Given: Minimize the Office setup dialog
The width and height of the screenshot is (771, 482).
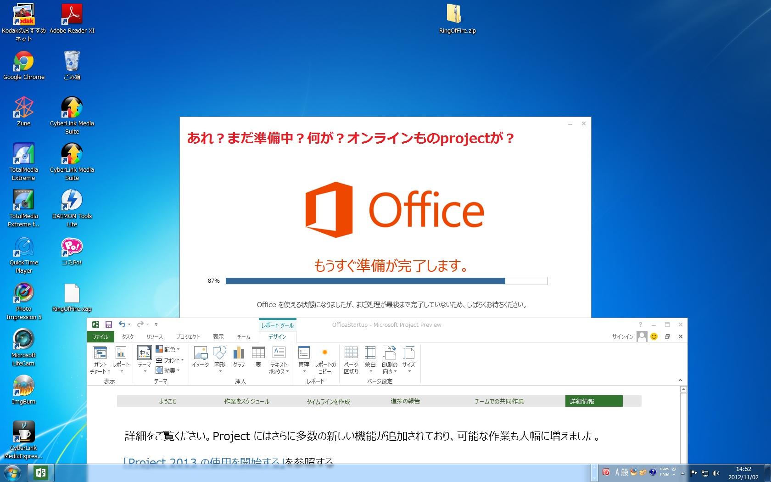Looking at the screenshot, I should tap(570, 124).
